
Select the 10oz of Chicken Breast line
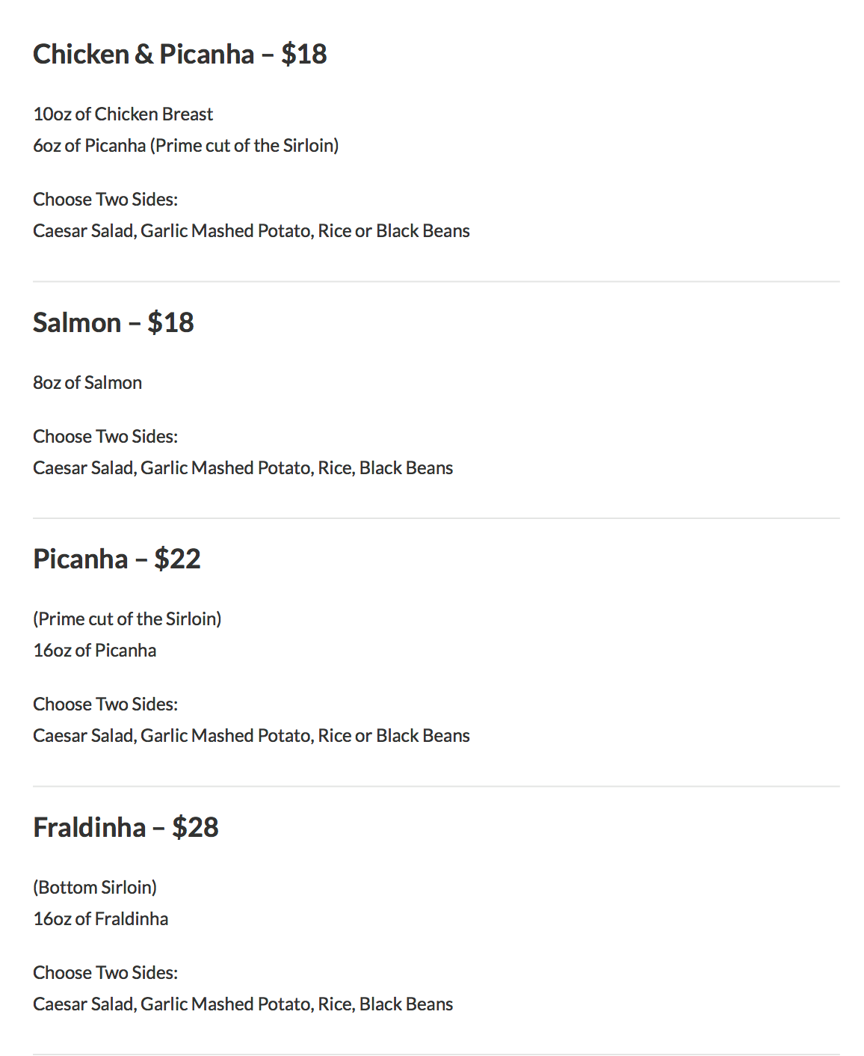[123, 114]
